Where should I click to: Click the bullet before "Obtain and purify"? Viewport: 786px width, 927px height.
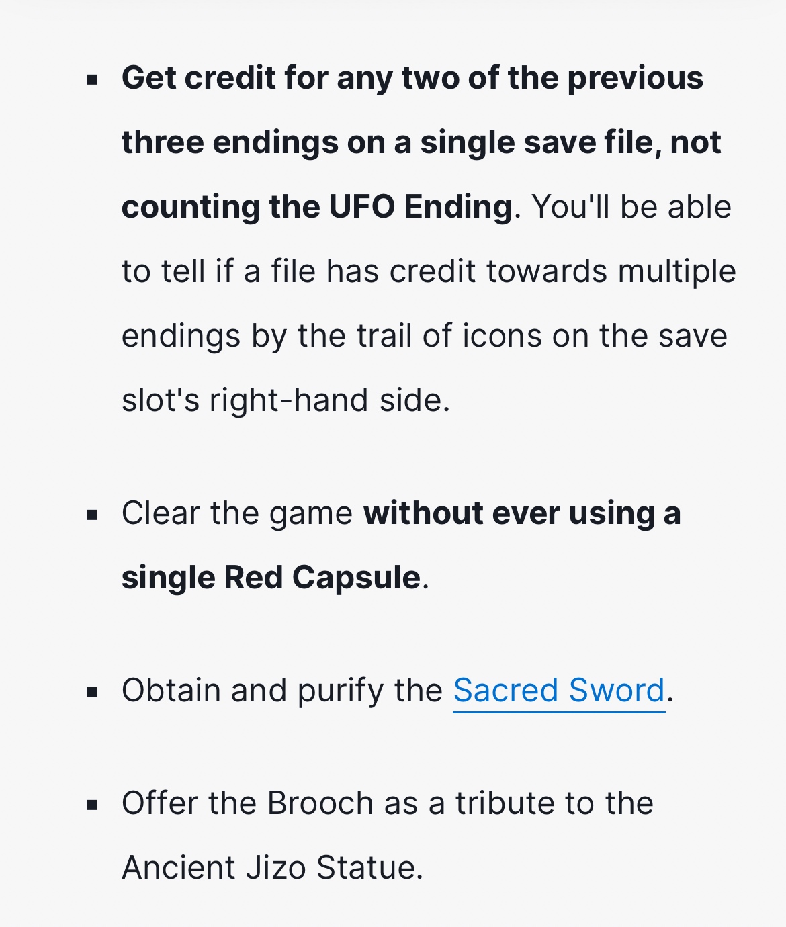pyautogui.click(x=93, y=693)
